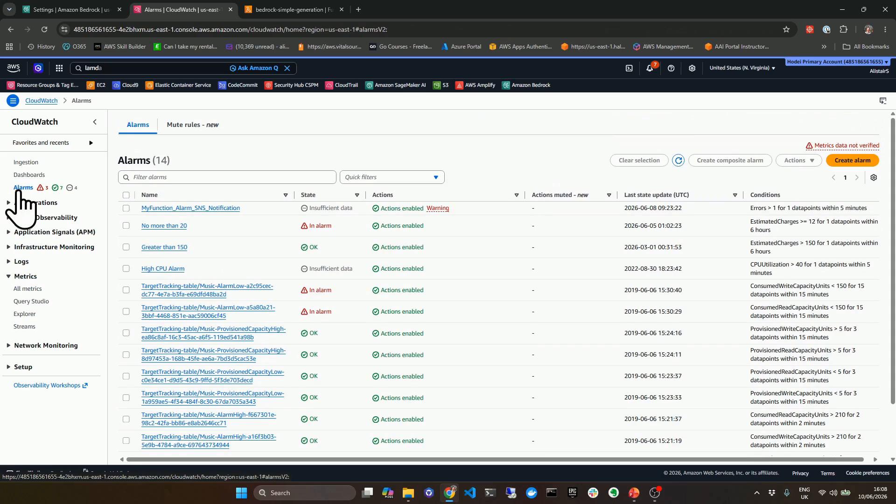
Task: Expand Application Signals (APM) section
Action: (9, 232)
